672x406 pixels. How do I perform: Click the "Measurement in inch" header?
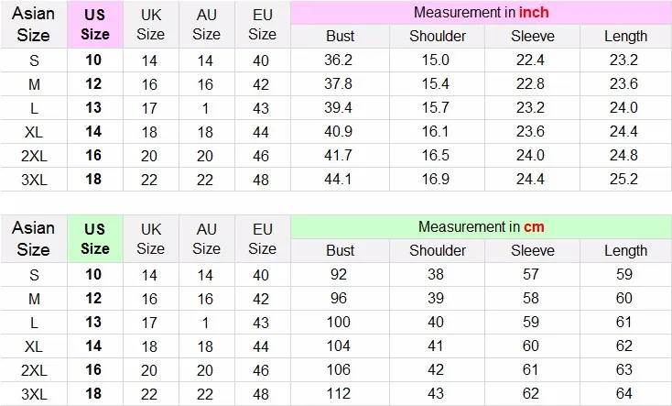[x=481, y=13]
